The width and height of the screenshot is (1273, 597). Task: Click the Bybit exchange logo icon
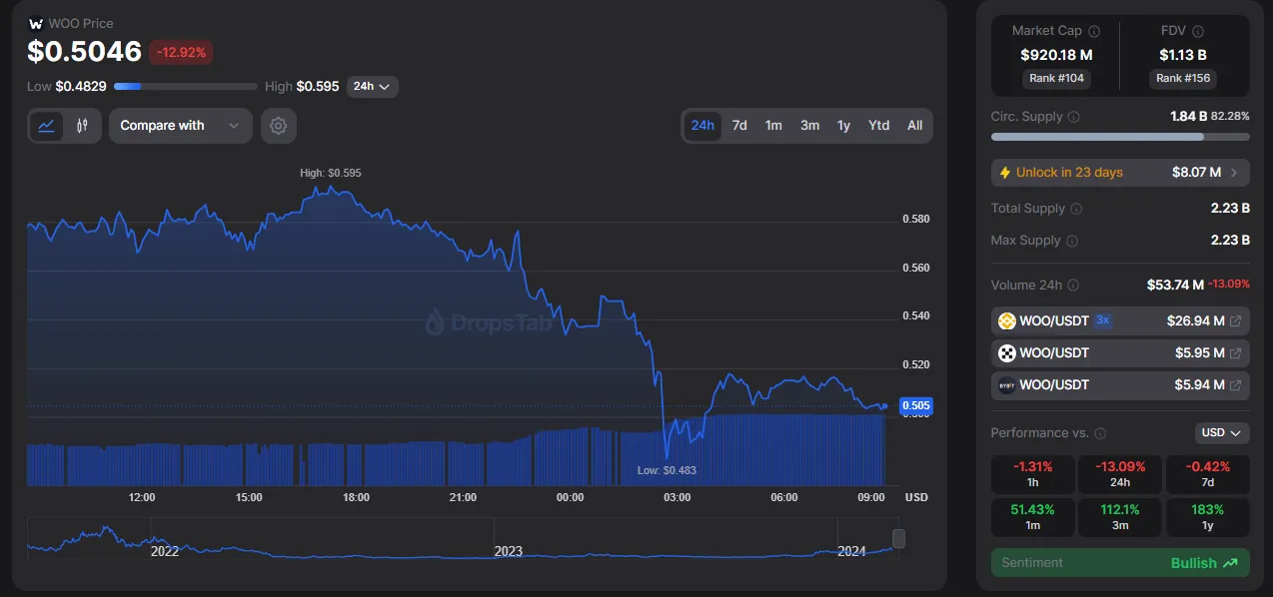coord(1007,385)
